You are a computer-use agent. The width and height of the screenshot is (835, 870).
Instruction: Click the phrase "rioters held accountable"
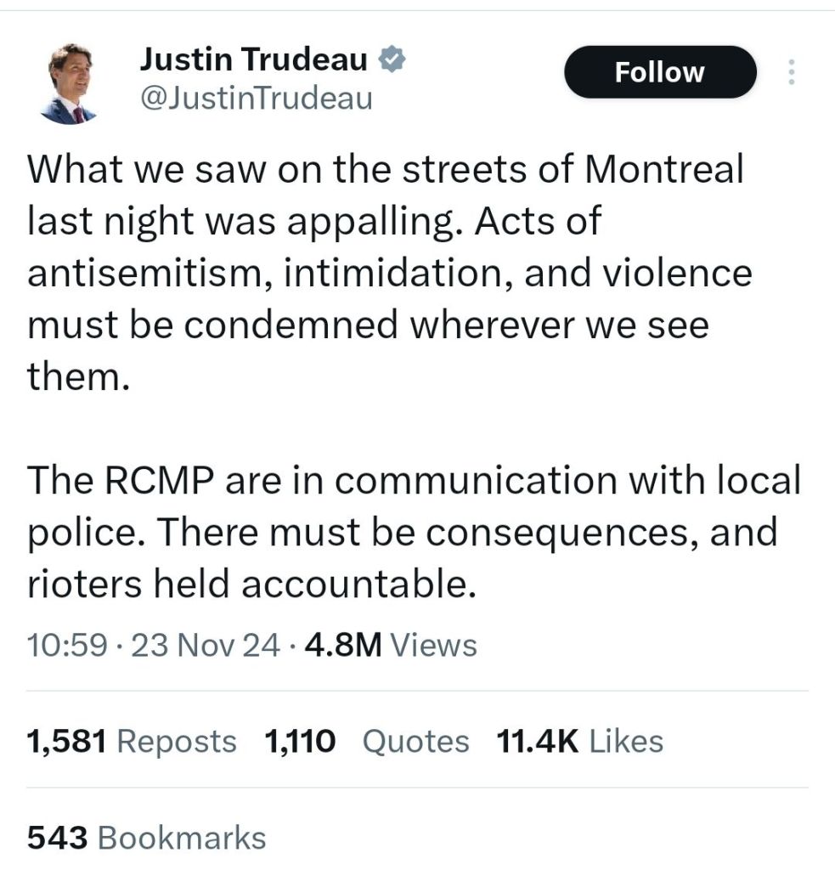[251, 585]
